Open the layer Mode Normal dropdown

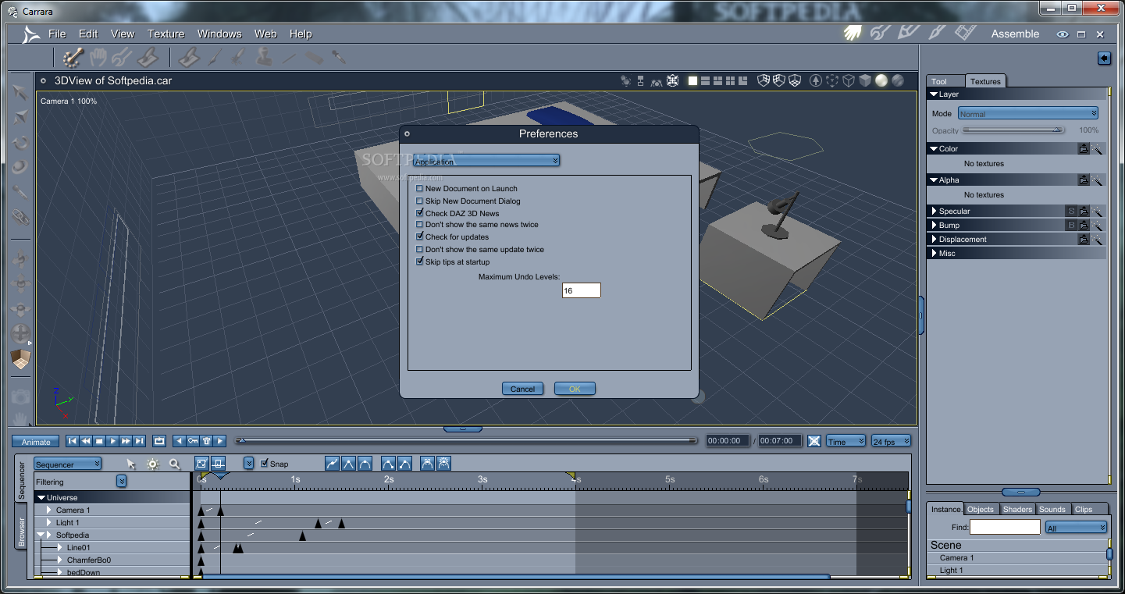(x=1028, y=113)
